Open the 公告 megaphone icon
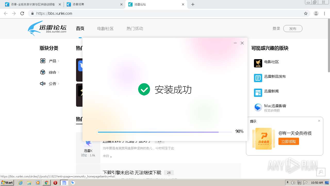330x186 pixels. [43, 83]
